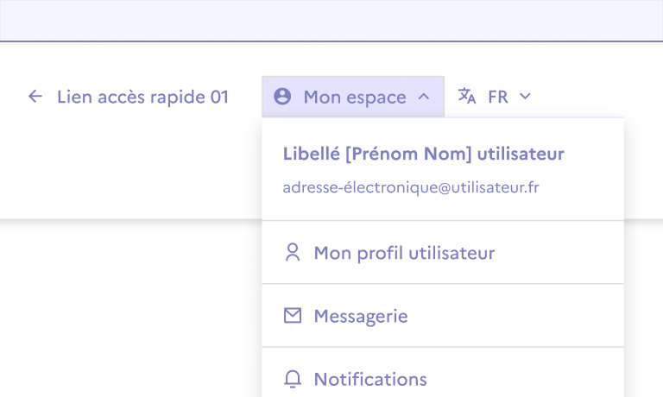Click the back arrow icon before Lien accès rapide
Screen dimensions: 663x397
[35, 97]
